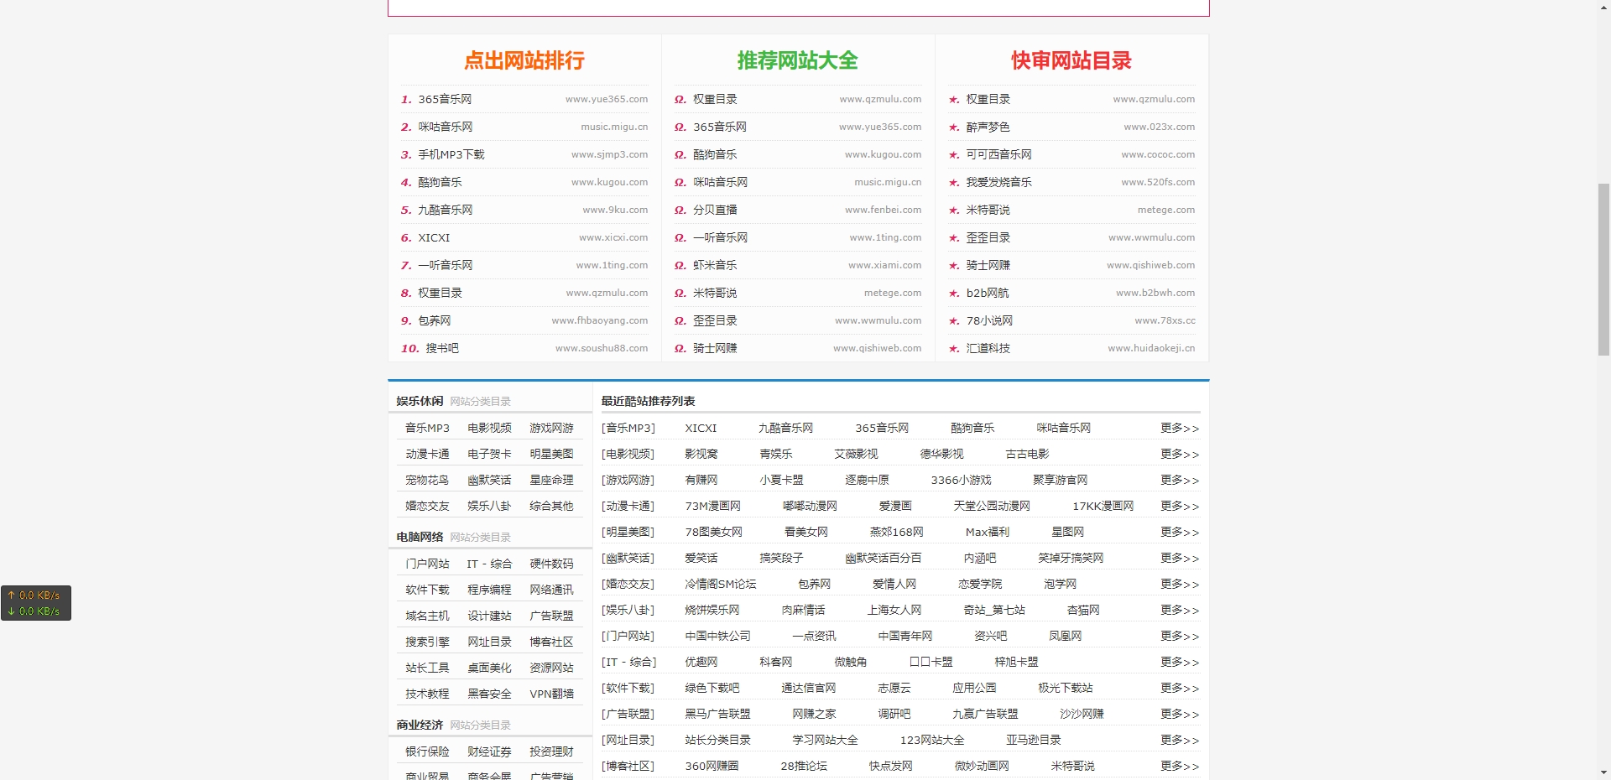Click 更多>> in the [明星美图] row

tap(1180, 532)
